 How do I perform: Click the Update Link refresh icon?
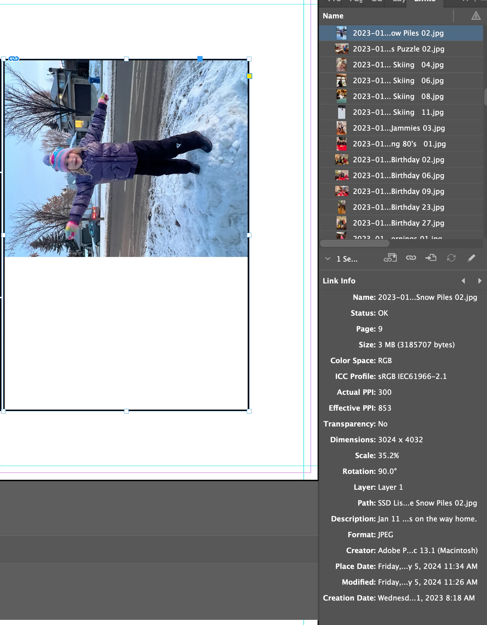click(x=451, y=258)
